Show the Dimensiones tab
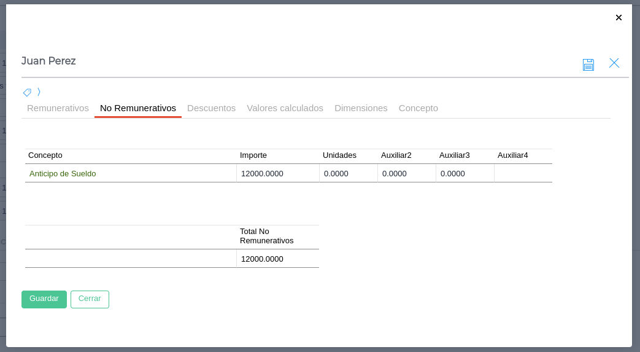The height and width of the screenshot is (352, 640). (x=361, y=108)
